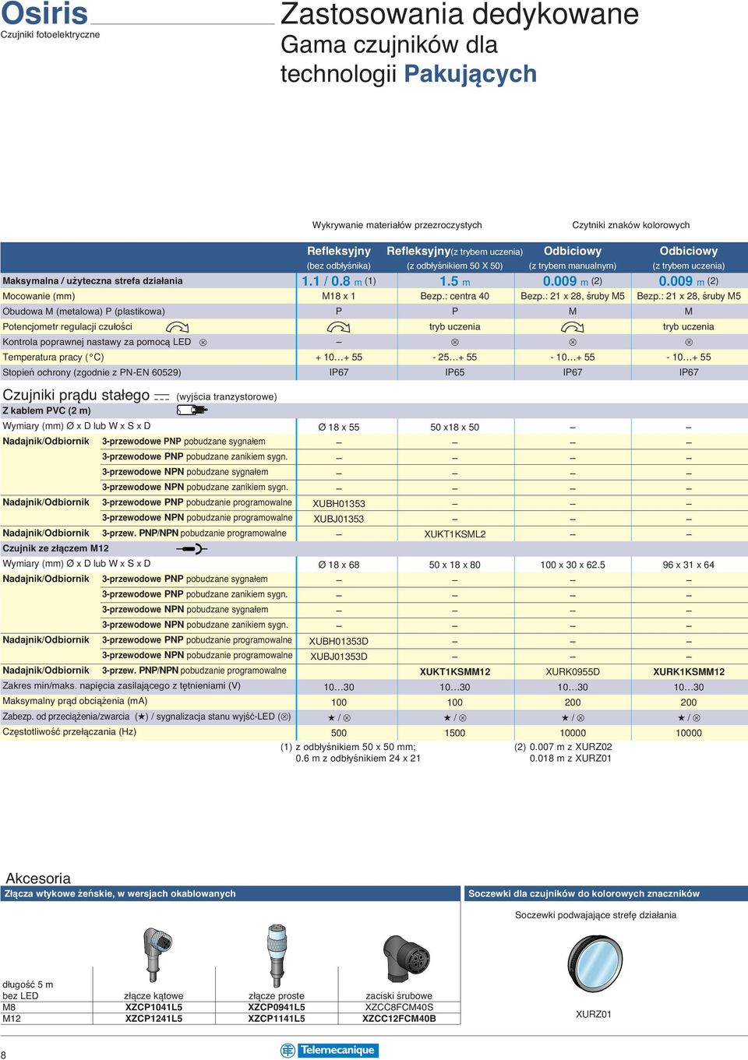Click 'Soczewki dla czujników do kolorowych znaczników' bar
The height and width of the screenshot is (1060, 748).
[x=606, y=894]
